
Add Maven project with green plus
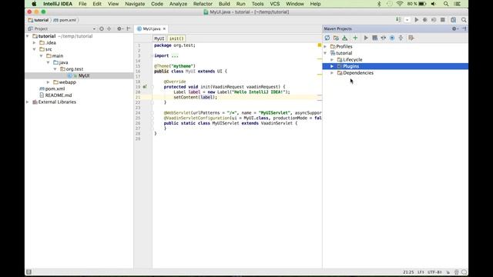click(355, 38)
